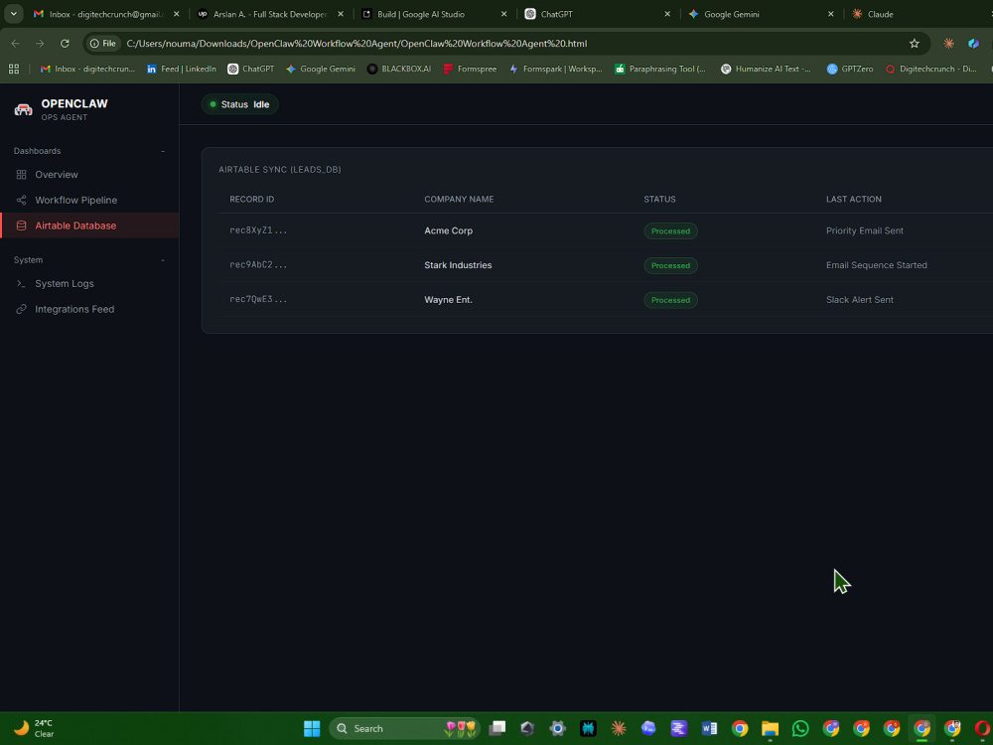Click the Status Idle indicator pill
The image size is (993, 745).
pyautogui.click(x=240, y=104)
